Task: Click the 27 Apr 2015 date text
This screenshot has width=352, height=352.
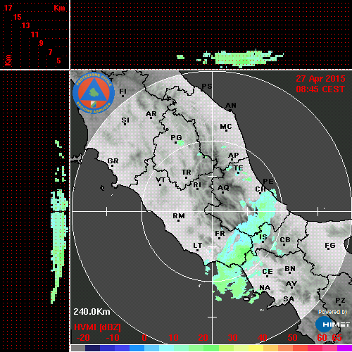Action: [320, 78]
